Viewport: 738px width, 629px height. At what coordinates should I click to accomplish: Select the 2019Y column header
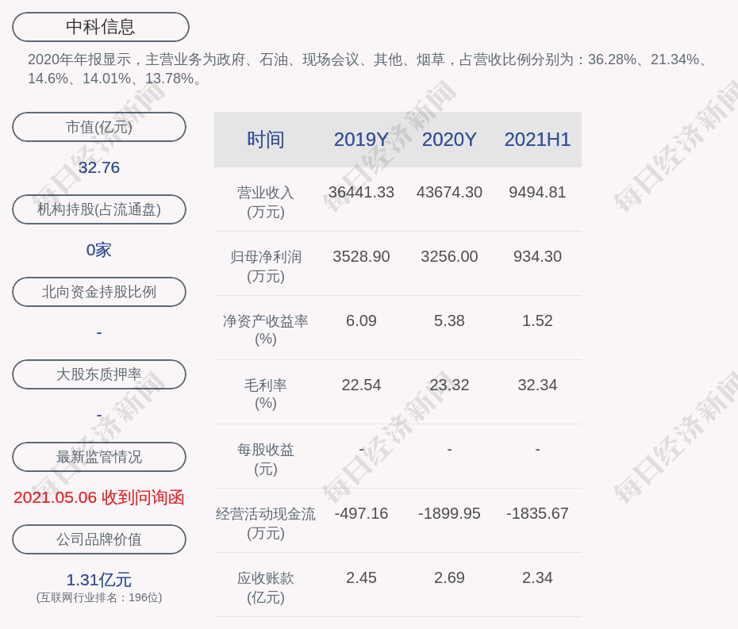pos(361,140)
